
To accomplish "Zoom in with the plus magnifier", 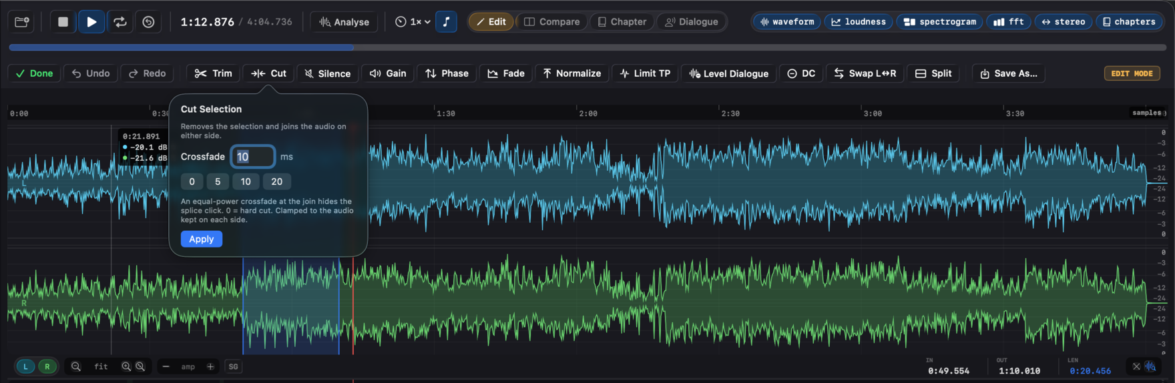I will click(126, 366).
